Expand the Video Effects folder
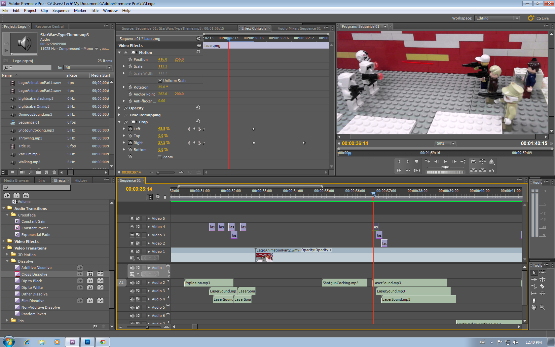Screen dimensions: 555x347 pos(4,241)
